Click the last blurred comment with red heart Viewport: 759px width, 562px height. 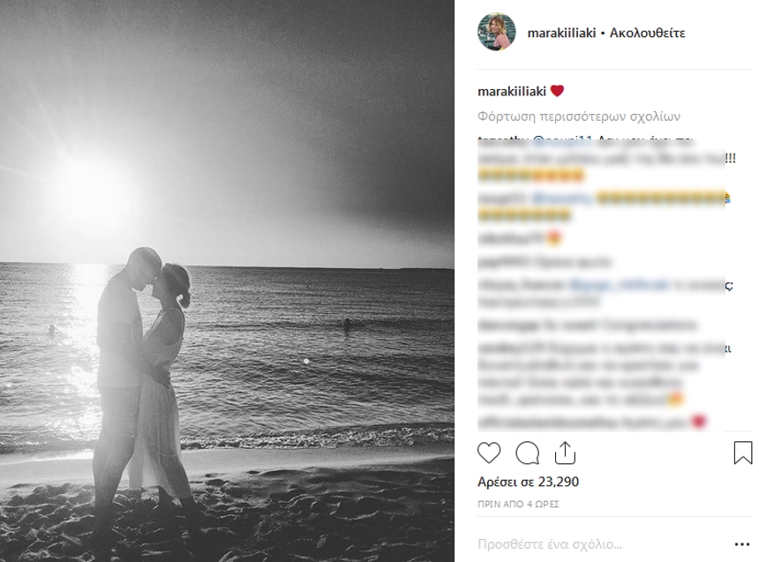tap(592, 422)
